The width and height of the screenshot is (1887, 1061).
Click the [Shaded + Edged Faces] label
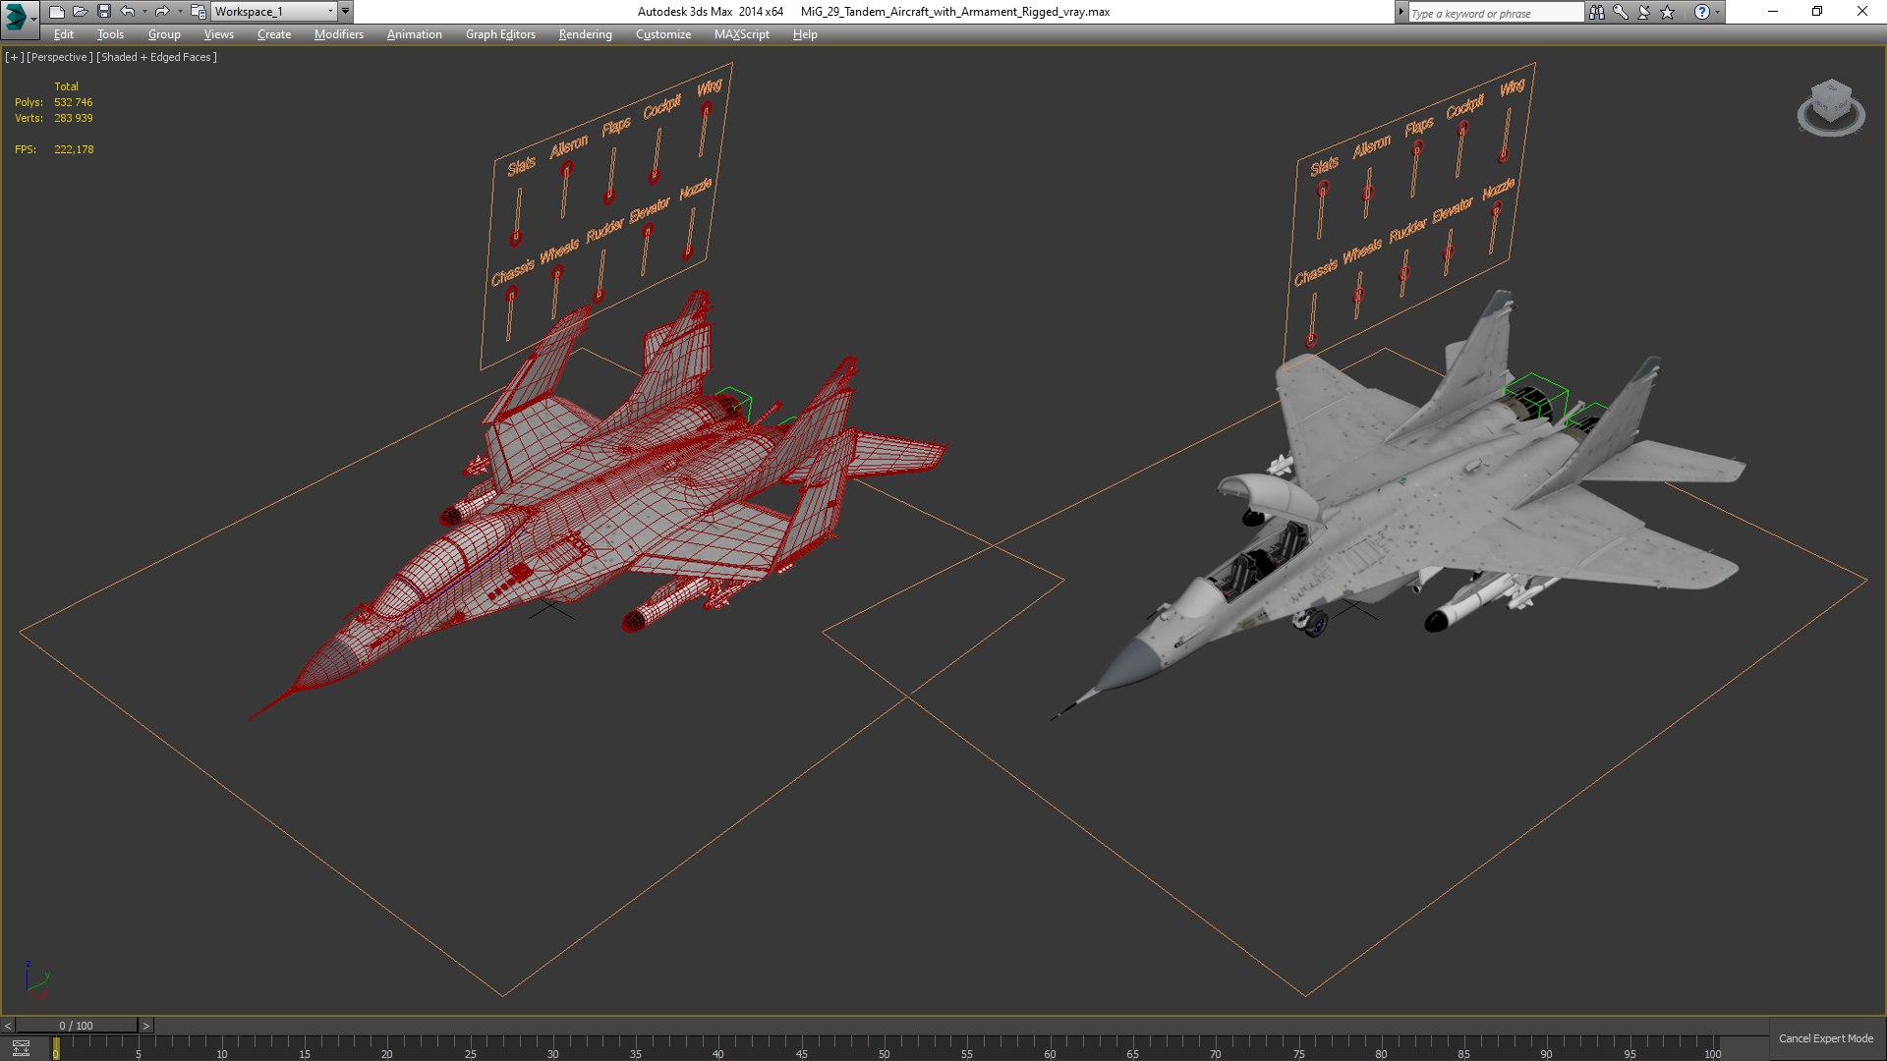coord(157,57)
